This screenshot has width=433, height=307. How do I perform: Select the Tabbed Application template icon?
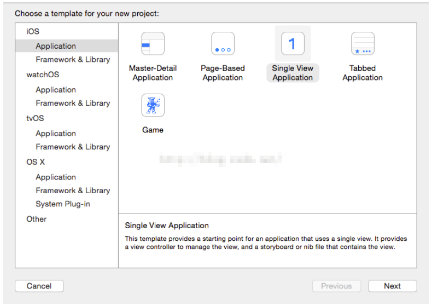point(363,44)
